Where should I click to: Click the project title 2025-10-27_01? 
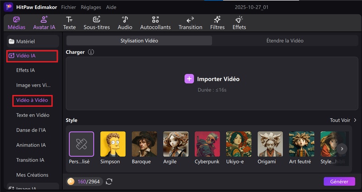pyautogui.click(x=252, y=7)
